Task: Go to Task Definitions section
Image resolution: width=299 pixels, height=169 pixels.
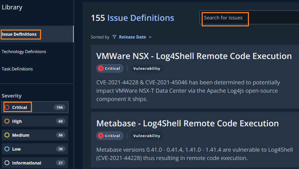Action: click(17, 69)
